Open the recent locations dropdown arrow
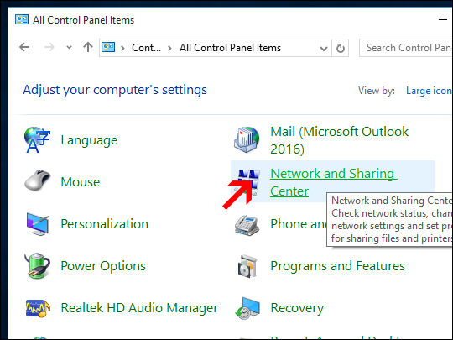 pyautogui.click(x=69, y=47)
